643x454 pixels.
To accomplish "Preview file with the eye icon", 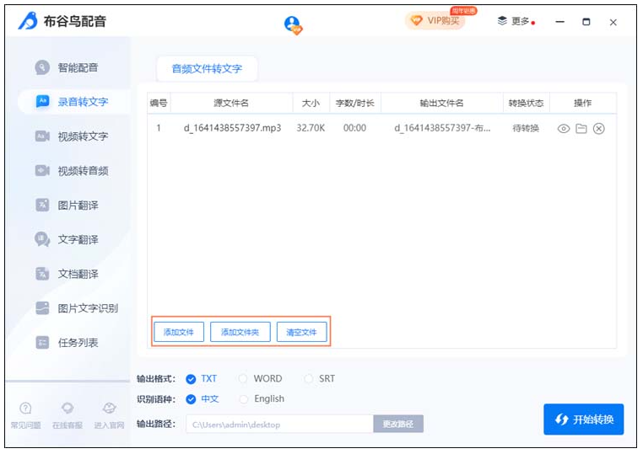I will tap(564, 129).
